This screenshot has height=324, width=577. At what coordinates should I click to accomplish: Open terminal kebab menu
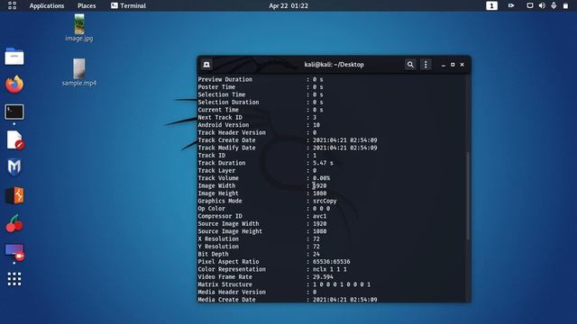point(426,65)
